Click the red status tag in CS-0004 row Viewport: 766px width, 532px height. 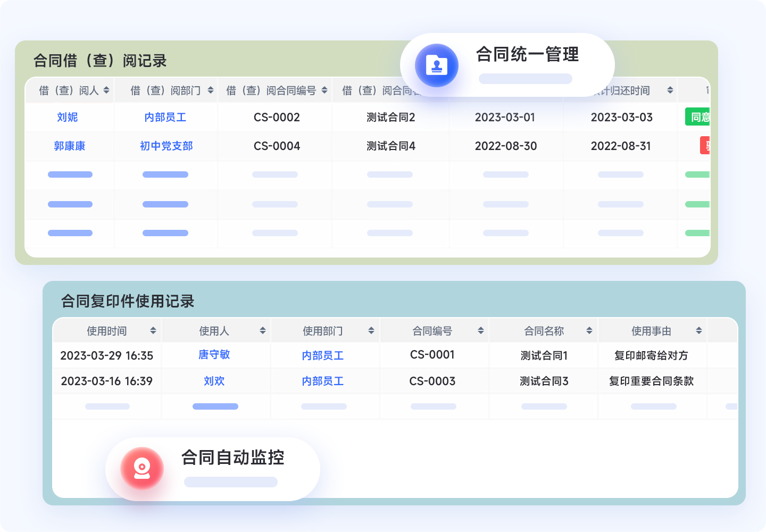705,146
